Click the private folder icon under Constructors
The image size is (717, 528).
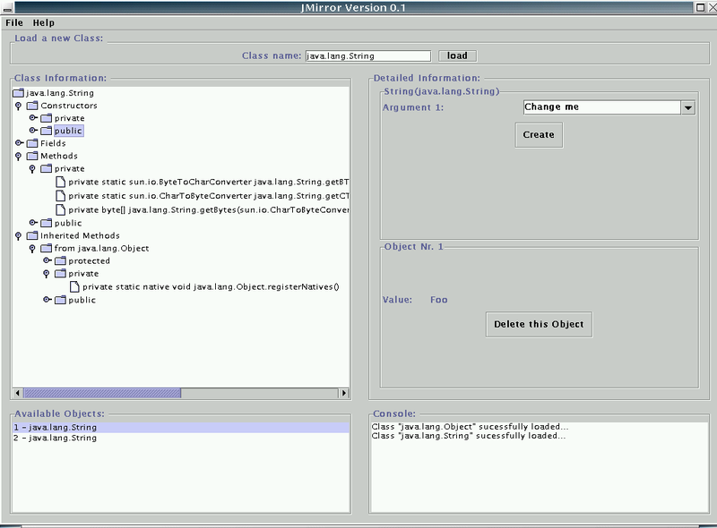click(47, 118)
